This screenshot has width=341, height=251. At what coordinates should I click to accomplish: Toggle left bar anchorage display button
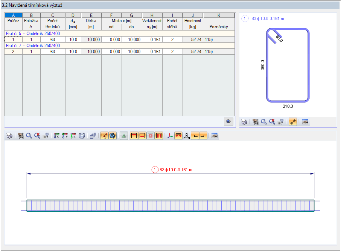(195, 136)
